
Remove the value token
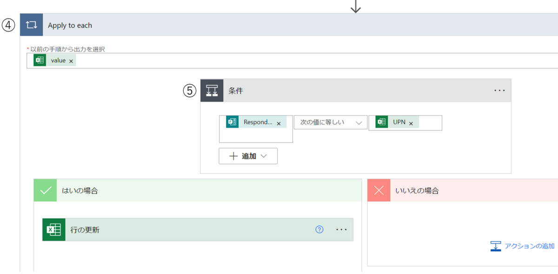[x=71, y=61]
